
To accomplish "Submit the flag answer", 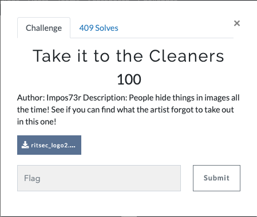I will [x=216, y=178].
